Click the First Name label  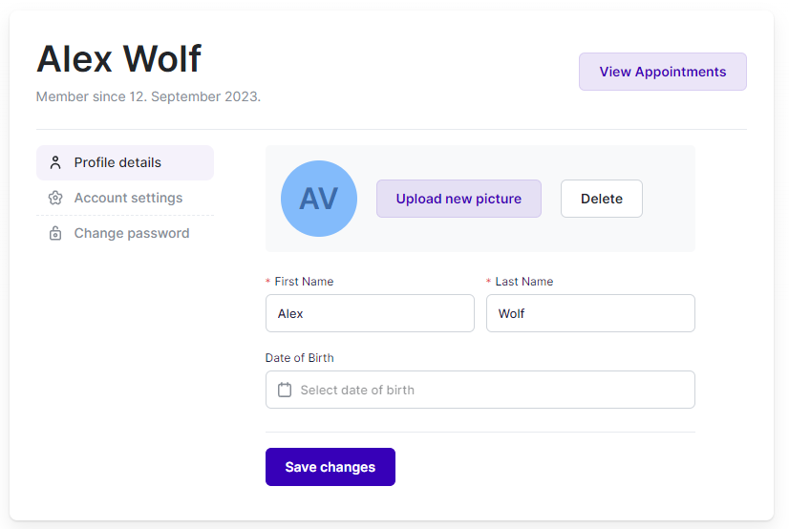(304, 282)
